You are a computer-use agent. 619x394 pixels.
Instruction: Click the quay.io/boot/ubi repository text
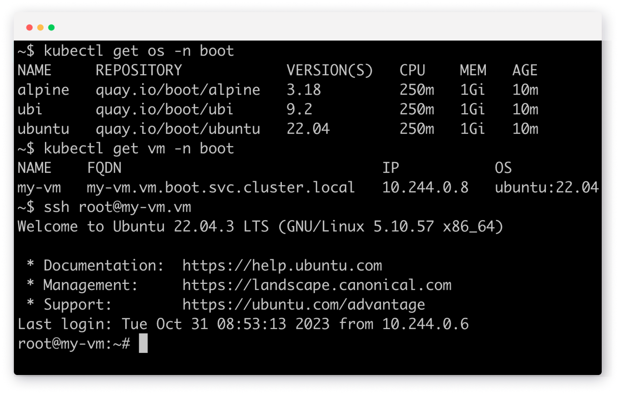[164, 109]
